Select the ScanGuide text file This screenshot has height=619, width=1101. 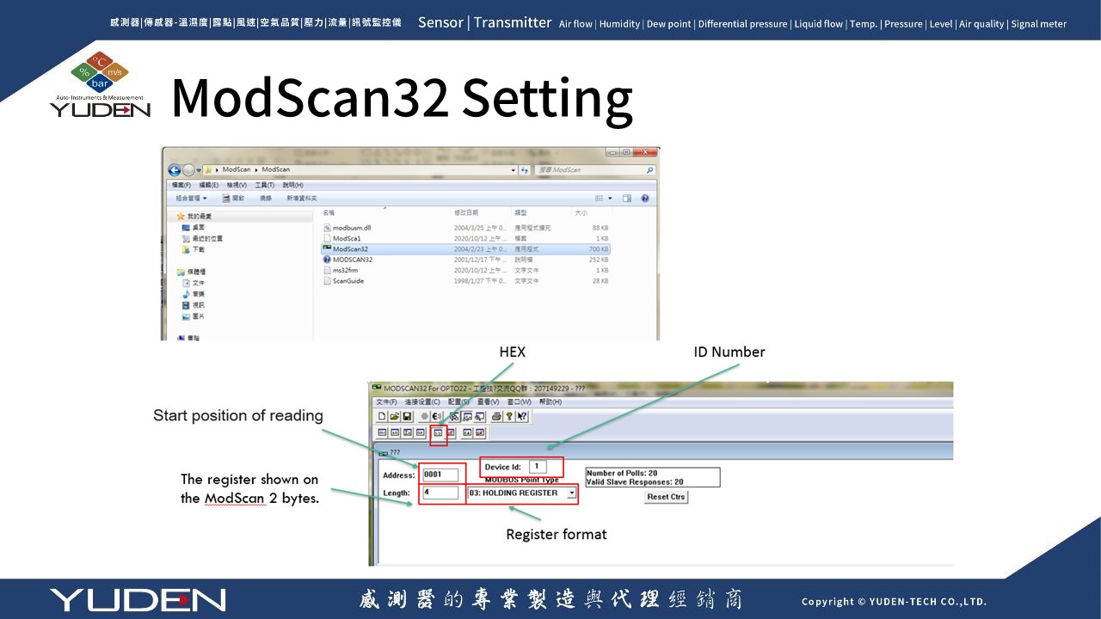click(464, 280)
